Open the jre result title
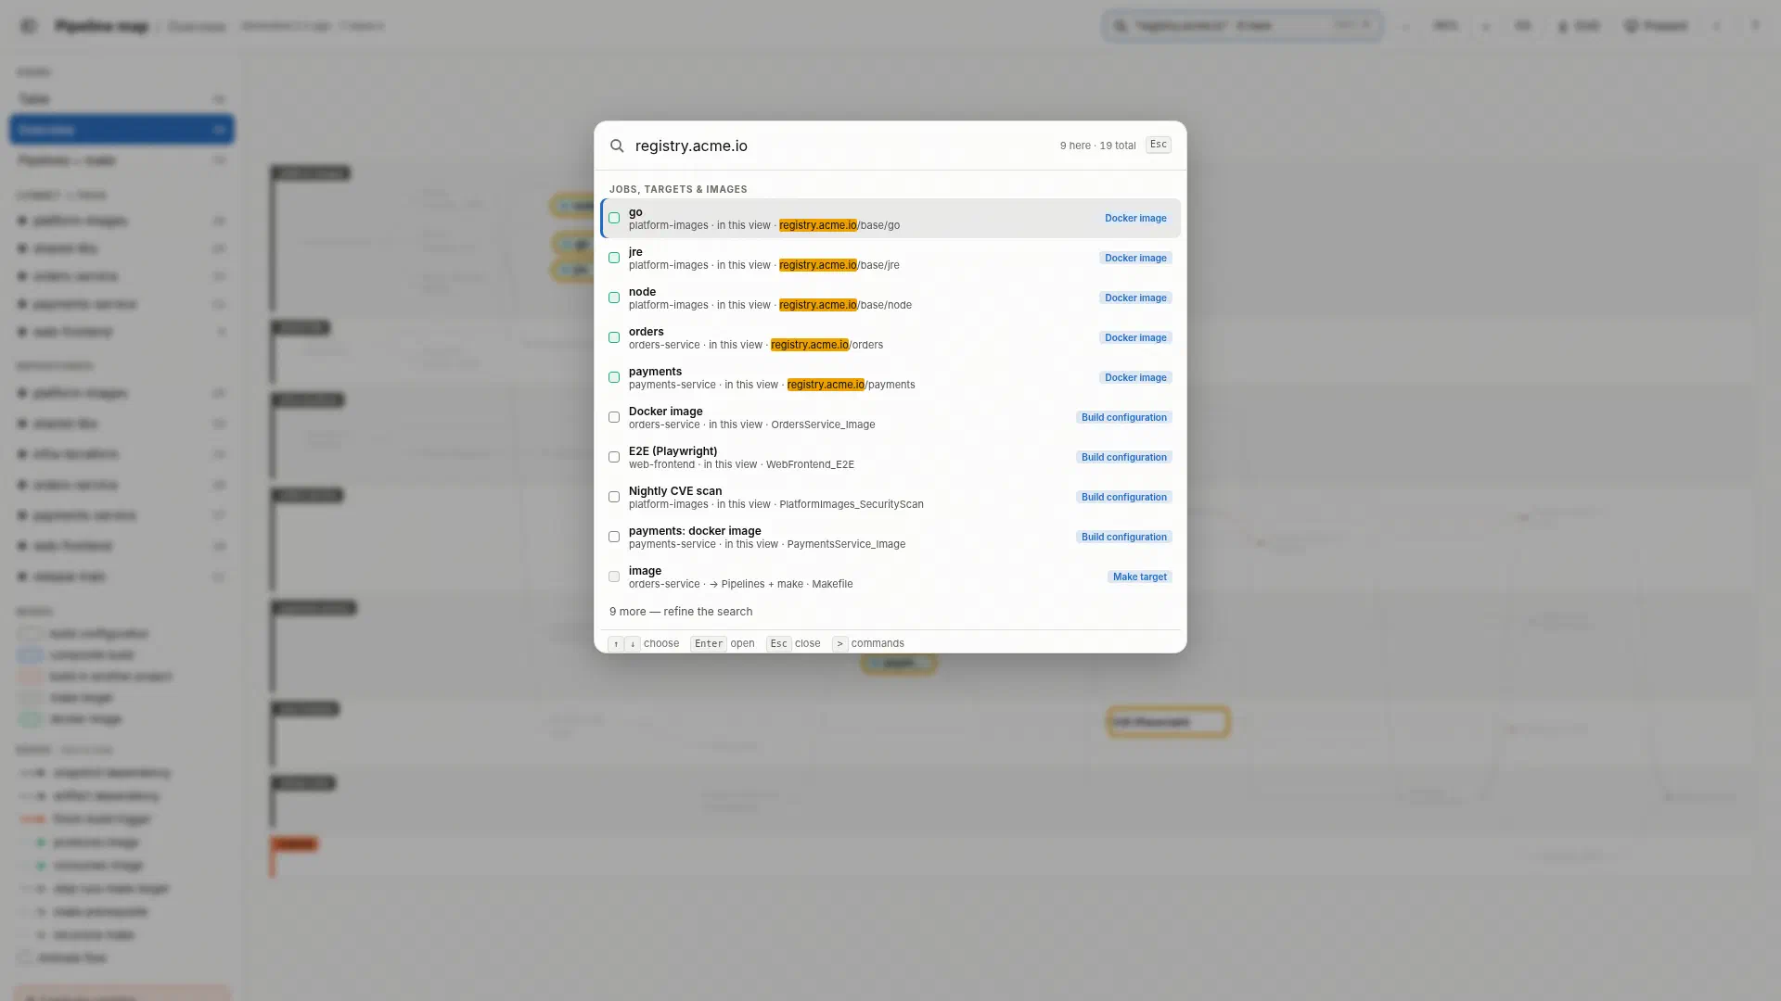The width and height of the screenshot is (1781, 1001). 635,252
